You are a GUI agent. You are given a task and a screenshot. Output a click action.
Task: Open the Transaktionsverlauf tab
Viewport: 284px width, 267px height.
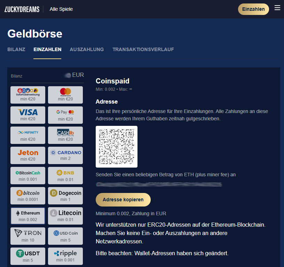coord(143,49)
